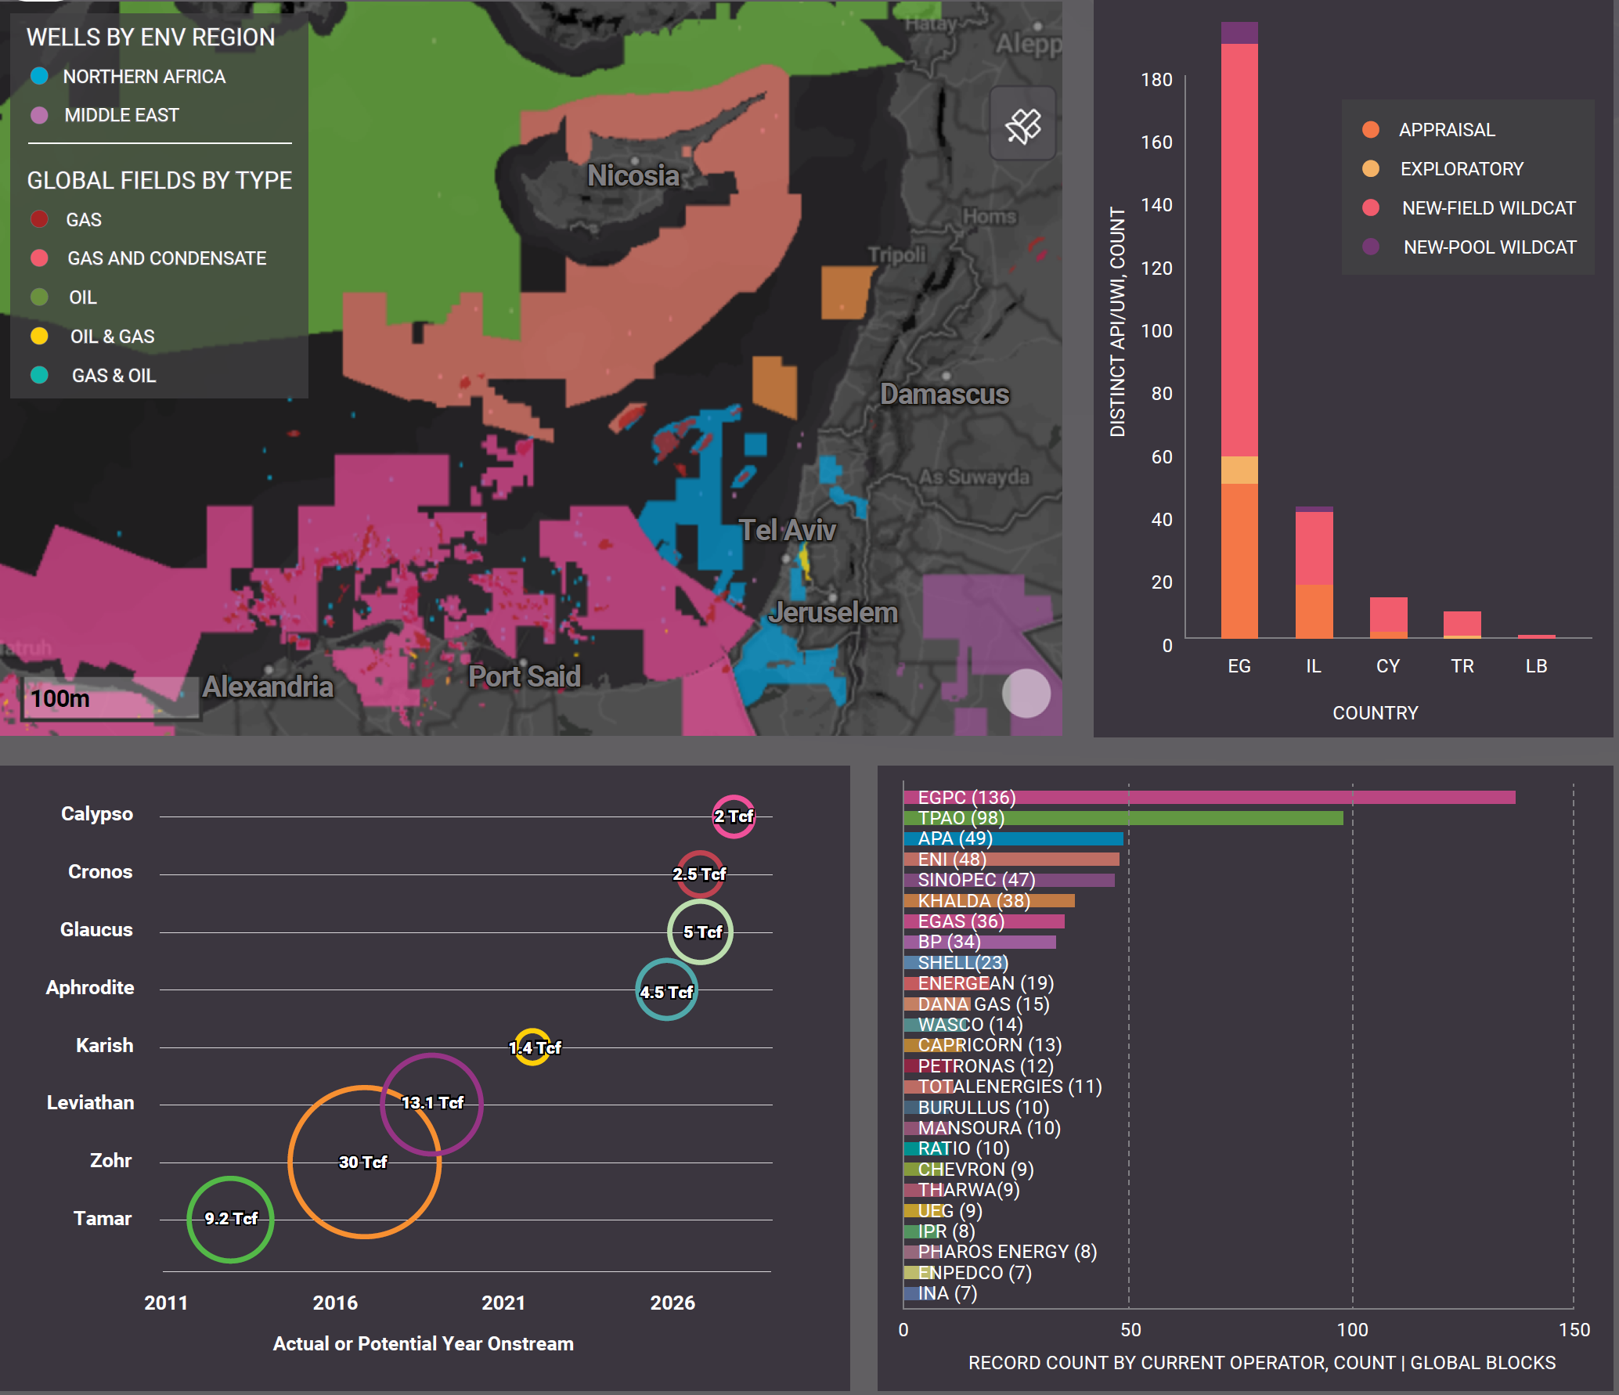Click the New-Pool Wildcat purple legend marker

(1370, 247)
